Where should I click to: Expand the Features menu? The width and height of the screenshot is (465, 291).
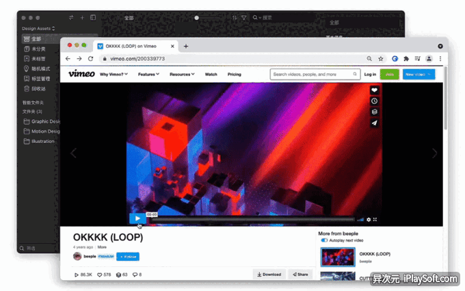[148, 74]
